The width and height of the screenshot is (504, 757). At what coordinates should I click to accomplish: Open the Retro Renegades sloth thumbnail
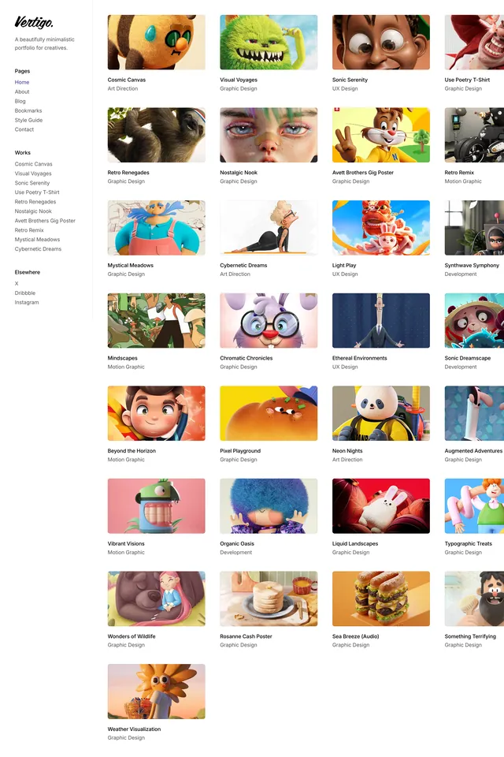coord(156,135)
